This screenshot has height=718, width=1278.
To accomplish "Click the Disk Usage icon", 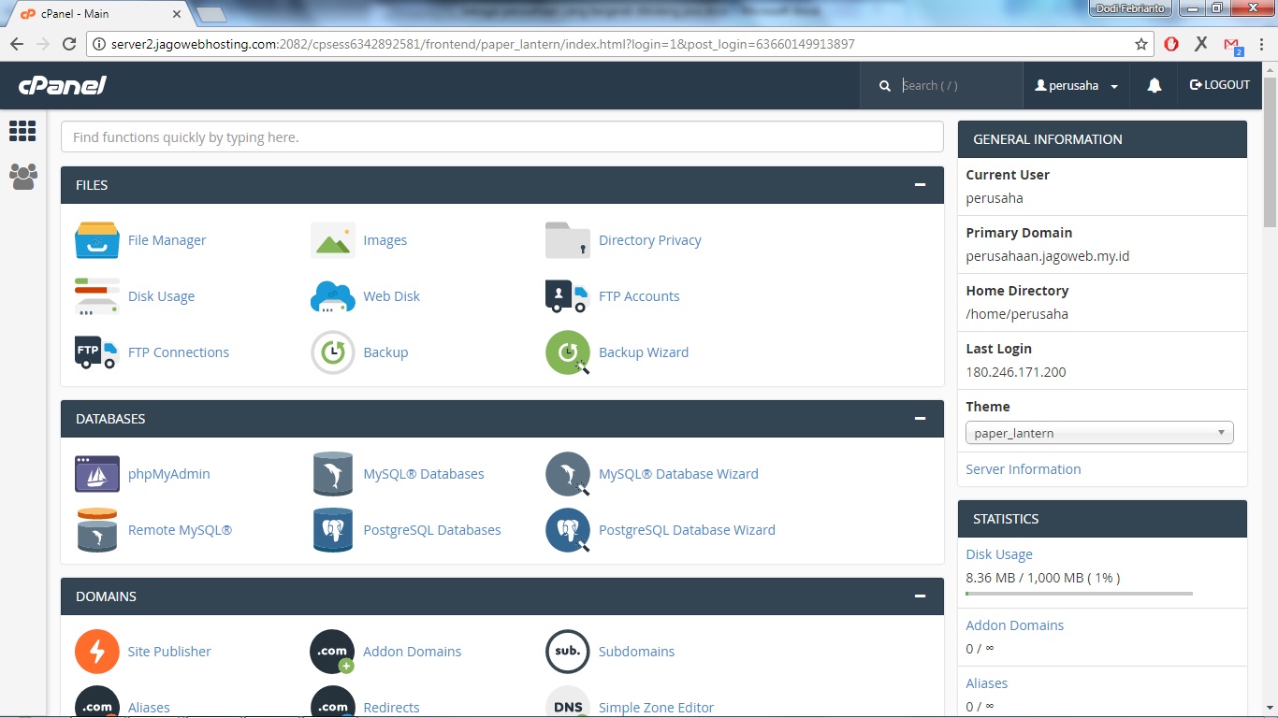I will [97, 296].
